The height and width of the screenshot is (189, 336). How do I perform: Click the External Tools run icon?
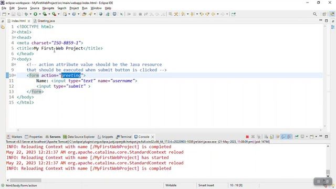(54, 14)
